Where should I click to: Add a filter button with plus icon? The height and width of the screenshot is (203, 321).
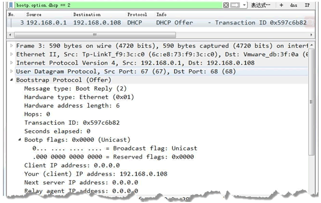click(281, 5)
